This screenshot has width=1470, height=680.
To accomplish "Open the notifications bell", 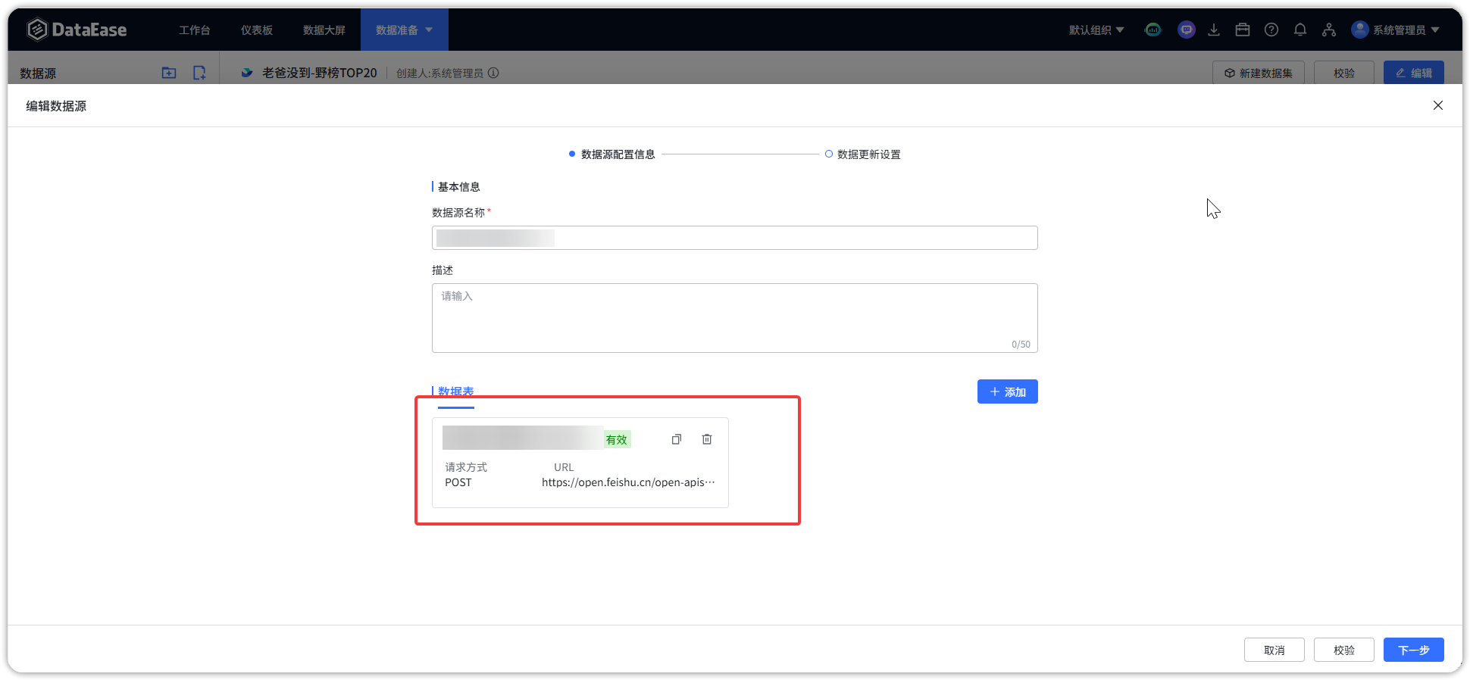I will (1300, 30).
